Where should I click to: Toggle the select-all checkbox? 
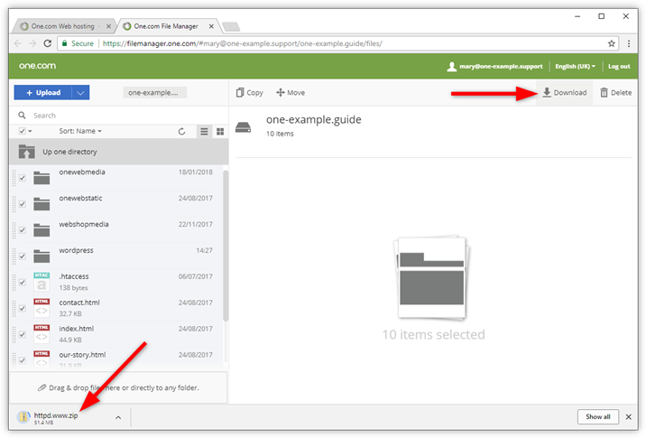22,131
